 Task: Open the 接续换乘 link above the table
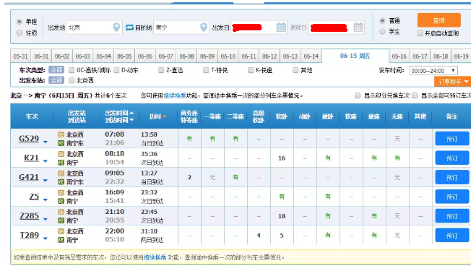175,95
